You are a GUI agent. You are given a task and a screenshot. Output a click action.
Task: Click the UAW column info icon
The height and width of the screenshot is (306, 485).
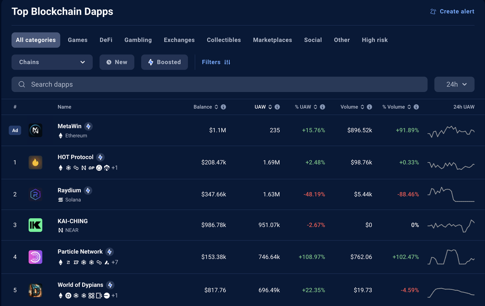pyautogui.click(x=277, y=107)
